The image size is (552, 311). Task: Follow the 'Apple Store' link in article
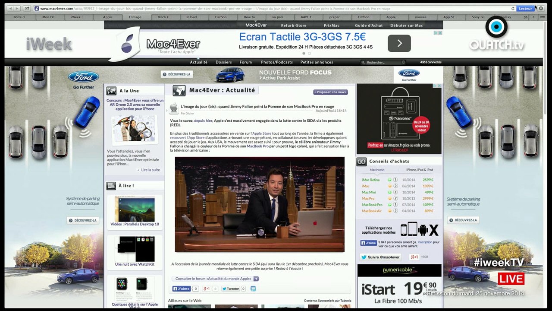[x=261, y=133]
